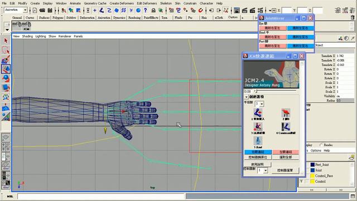
Task: Open the viewport Panels menu
Action: point(78,36)
